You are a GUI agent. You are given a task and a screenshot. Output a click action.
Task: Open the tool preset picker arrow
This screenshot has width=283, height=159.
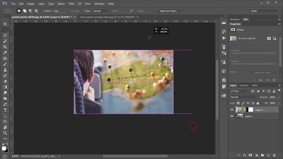point(12,11)
